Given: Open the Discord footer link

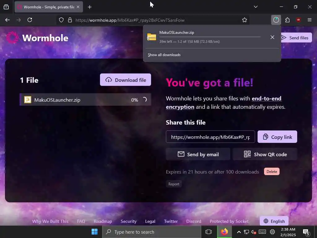Looking at the screenshot, I should (194, 221).
